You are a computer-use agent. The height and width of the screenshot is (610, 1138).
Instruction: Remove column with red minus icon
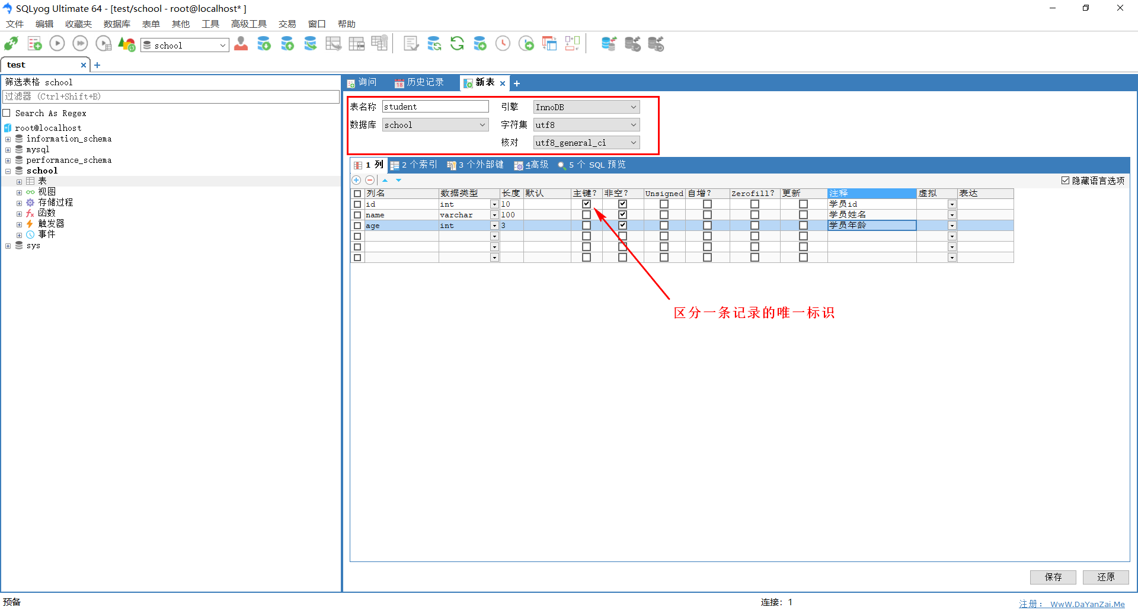point(370,180)
